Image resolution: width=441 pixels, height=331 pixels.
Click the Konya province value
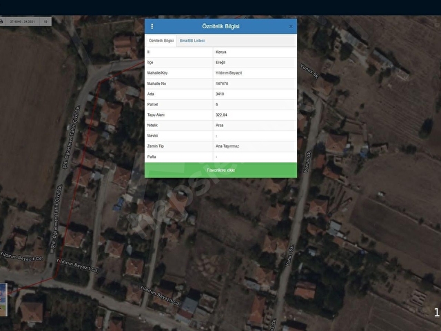point(220,52)
